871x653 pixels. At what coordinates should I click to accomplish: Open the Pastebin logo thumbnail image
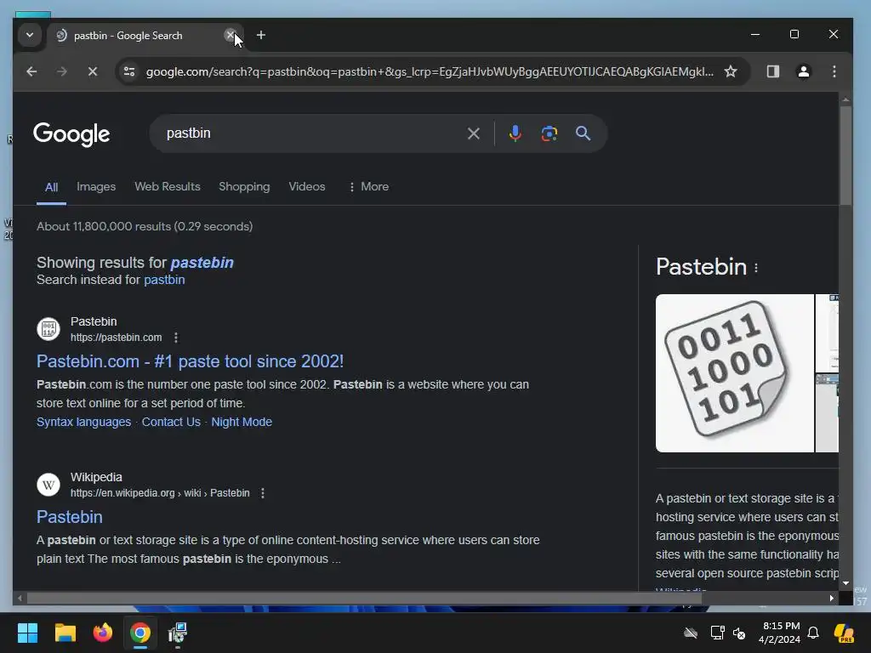click(x=734, y=373)
